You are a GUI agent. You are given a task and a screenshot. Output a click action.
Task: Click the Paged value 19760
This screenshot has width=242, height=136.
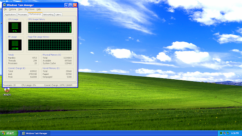(69, 74)
